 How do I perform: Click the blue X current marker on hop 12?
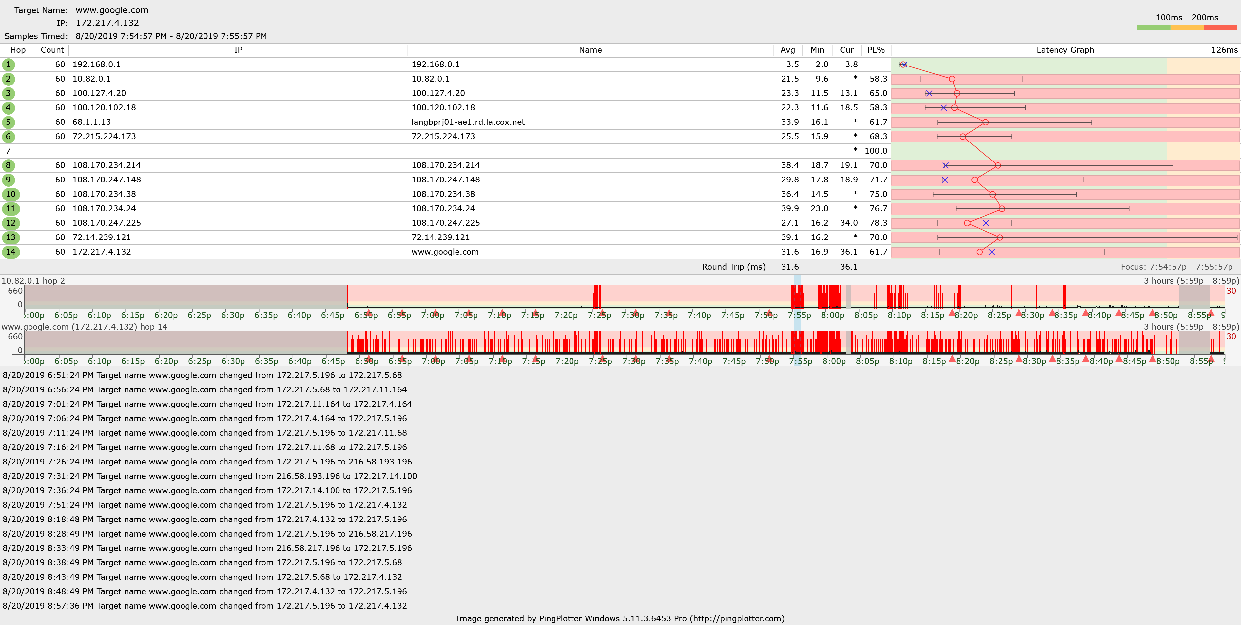(x=986, y=223)
